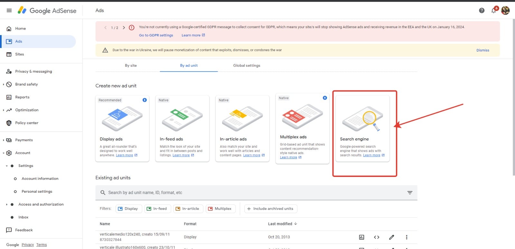Screen dimensions: 515x249
Task: Open the Privacy footer link
Action: [x=28, y=245]
